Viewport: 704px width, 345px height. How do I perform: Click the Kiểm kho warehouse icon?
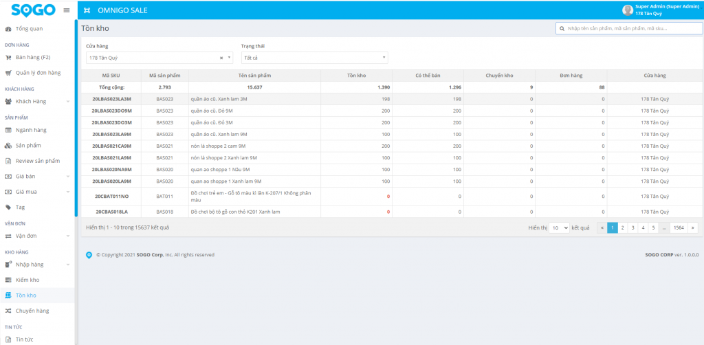pyautogui.click(x=8, y=280)
